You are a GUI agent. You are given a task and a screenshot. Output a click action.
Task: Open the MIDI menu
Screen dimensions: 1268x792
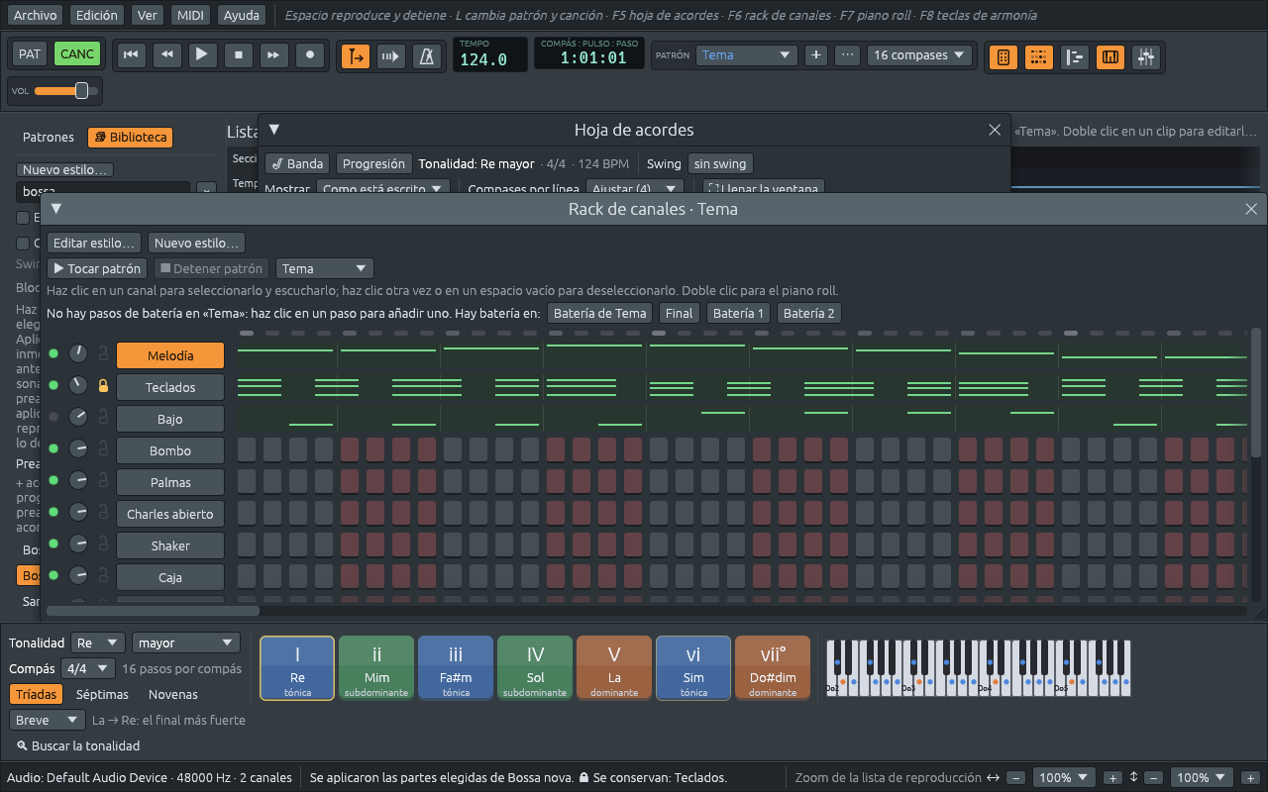point(189,15)
